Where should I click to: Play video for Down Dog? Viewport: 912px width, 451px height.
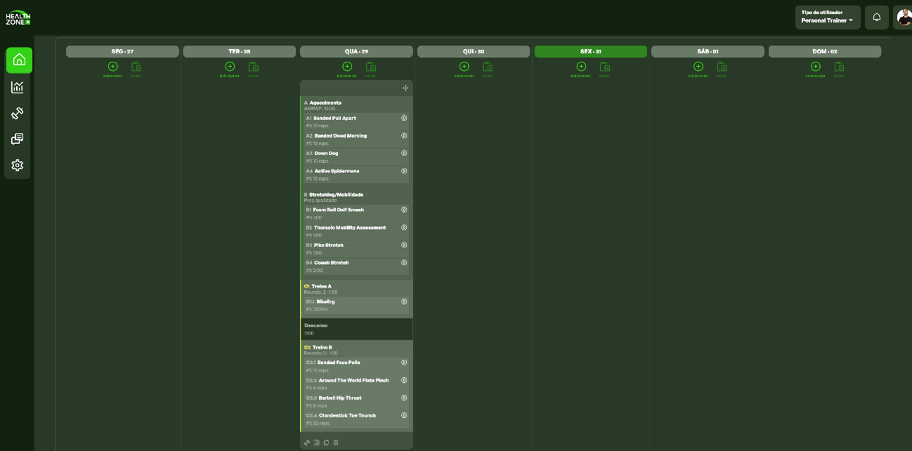tap(404, 153)
